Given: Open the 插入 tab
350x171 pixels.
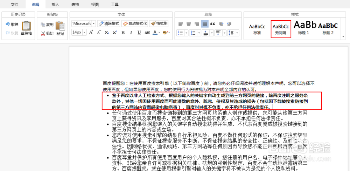Looking at the screenshot, I should pyautogui.click(x=55, y=5).
